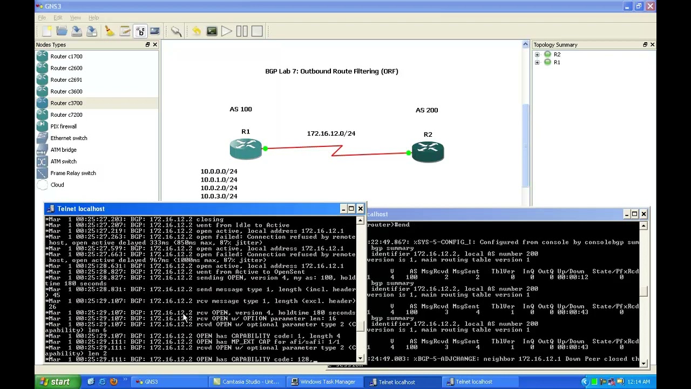This screenshot has width=691, height=389.
Task: Click the topology canvas vertical scrollbar
Action: 526,146
